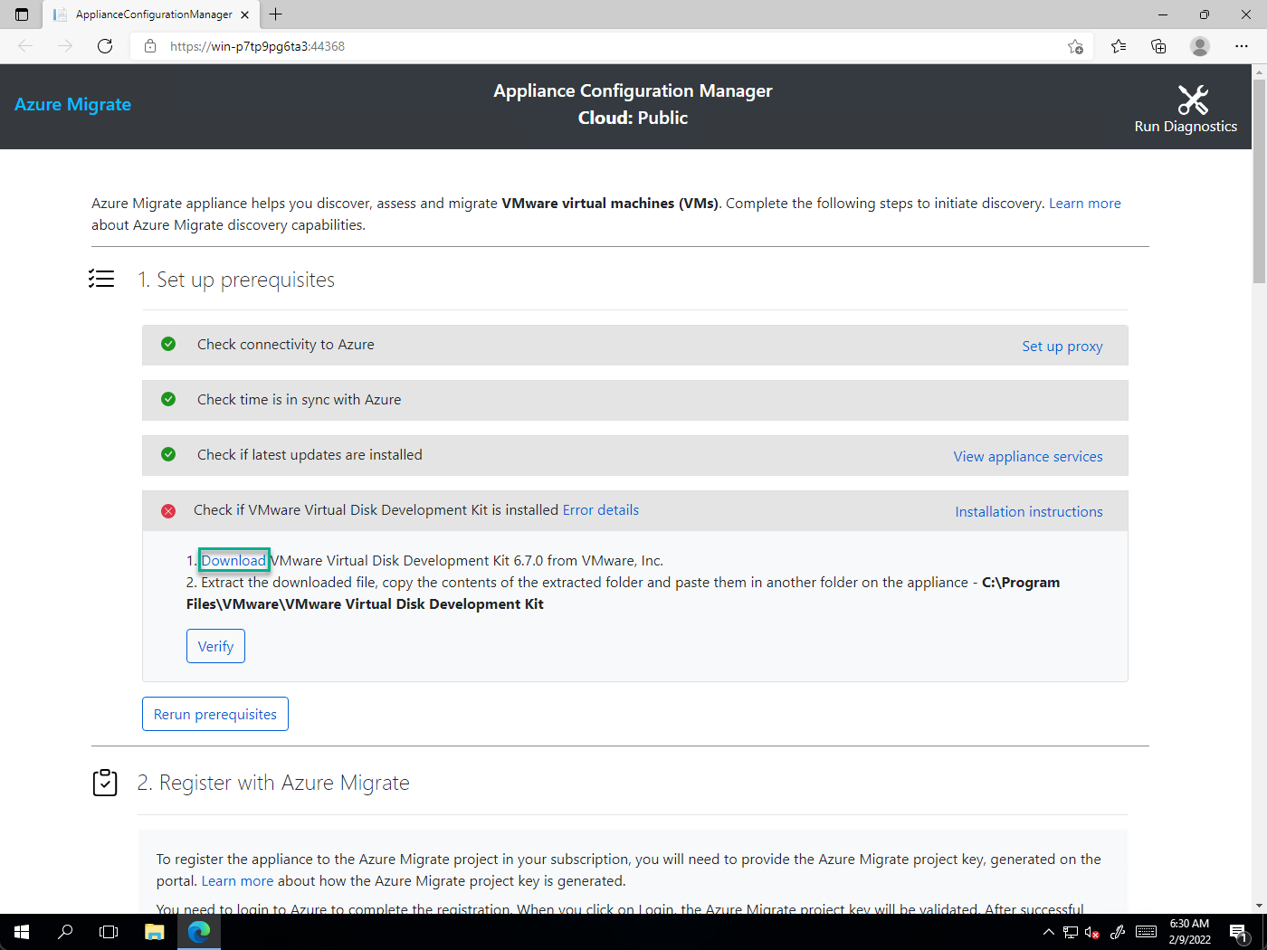Screen dimensions: 1267x950
Task: Click the Verify button
Action: point(215,646)
